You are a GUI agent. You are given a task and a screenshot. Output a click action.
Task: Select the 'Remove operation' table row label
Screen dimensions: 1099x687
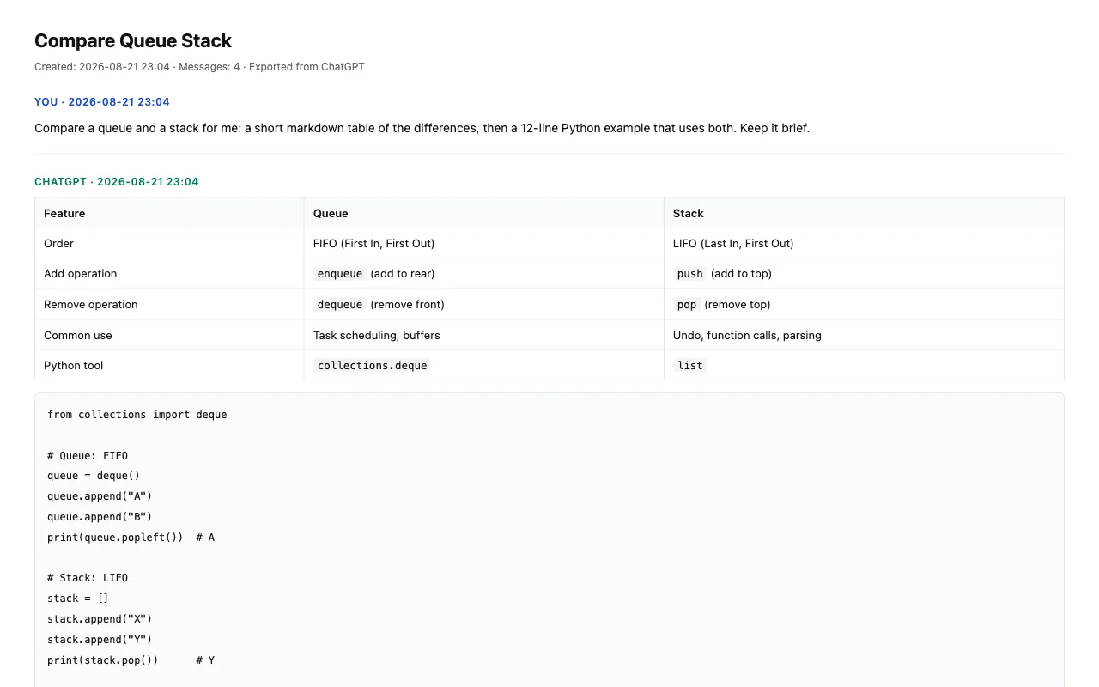tap(91, 304)
